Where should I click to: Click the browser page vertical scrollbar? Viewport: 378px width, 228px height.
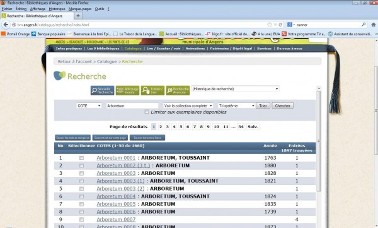(x=376, y=111)
